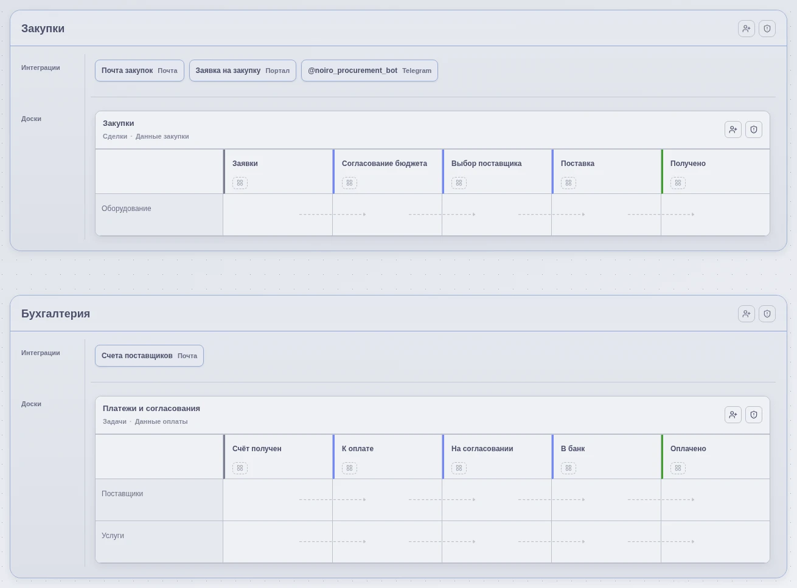Click add-user icon in Закупки section header
This screenshot has height=588, width=797.
click(x=747, y=29)
